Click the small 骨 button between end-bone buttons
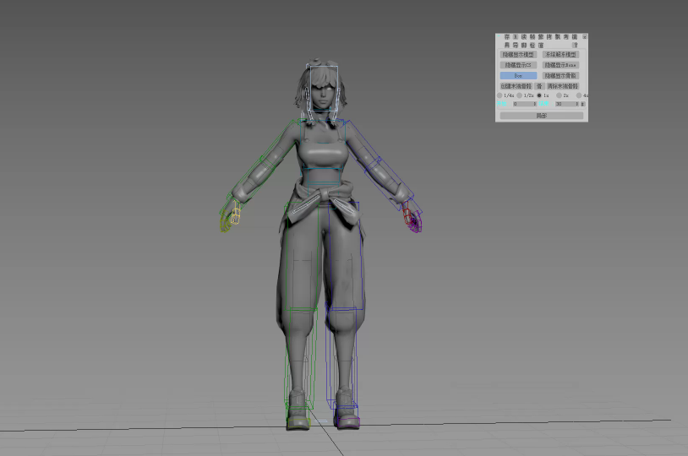 coord(539,86)
